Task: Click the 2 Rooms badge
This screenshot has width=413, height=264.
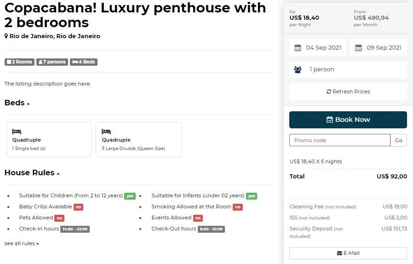Action: (19, 62)
